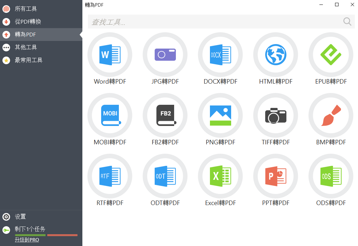Click the 轉為PDF up-arrow icon
Viewport: 358px width, 246px height.
pyautogui.click(x=6, y=35)
